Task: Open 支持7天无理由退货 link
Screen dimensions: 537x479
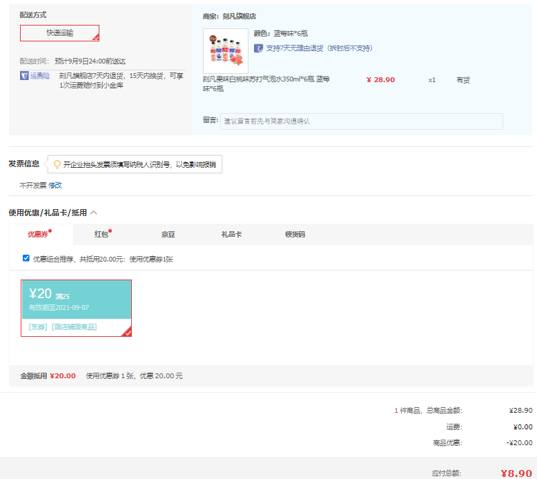Action: pos(319,48)
